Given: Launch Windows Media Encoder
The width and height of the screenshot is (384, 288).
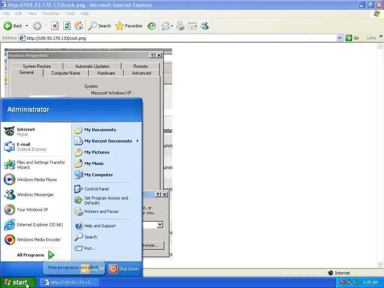Looking at the screenshot, I should tap(36, 240).
